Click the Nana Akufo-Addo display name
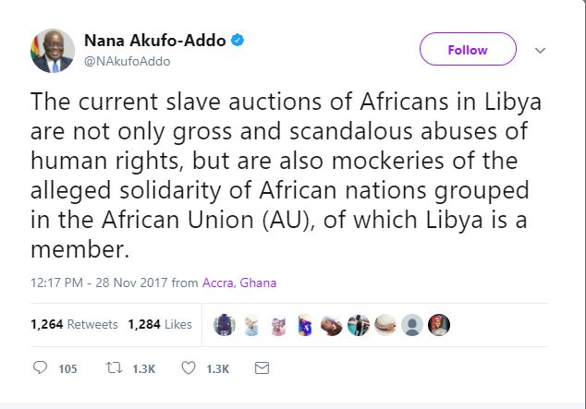The height and width of the screenshot is (409, 586). coord(154,41)
